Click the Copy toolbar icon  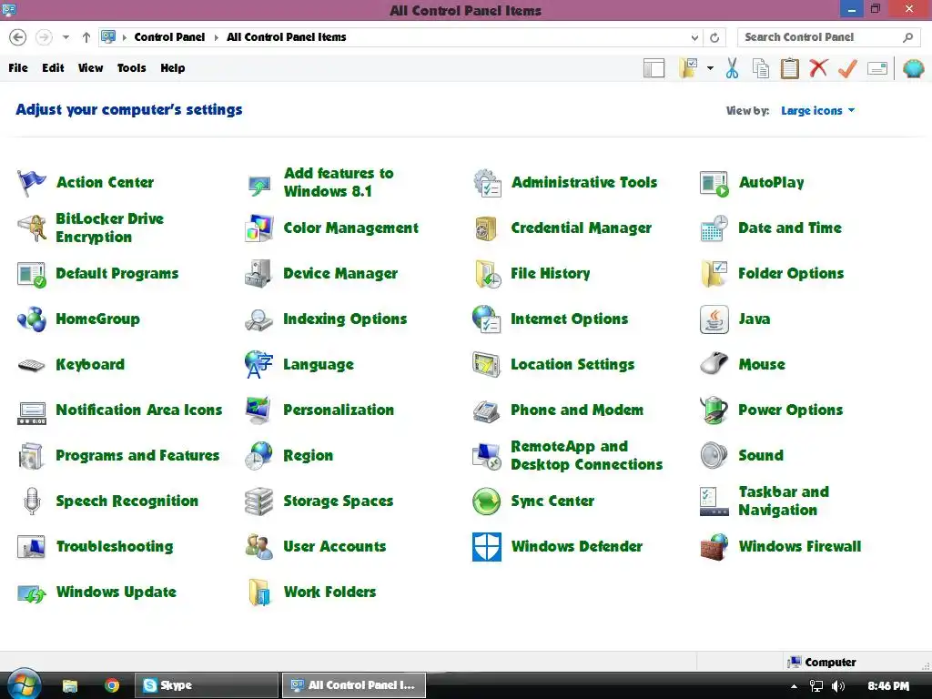click(x=761, y=68)
